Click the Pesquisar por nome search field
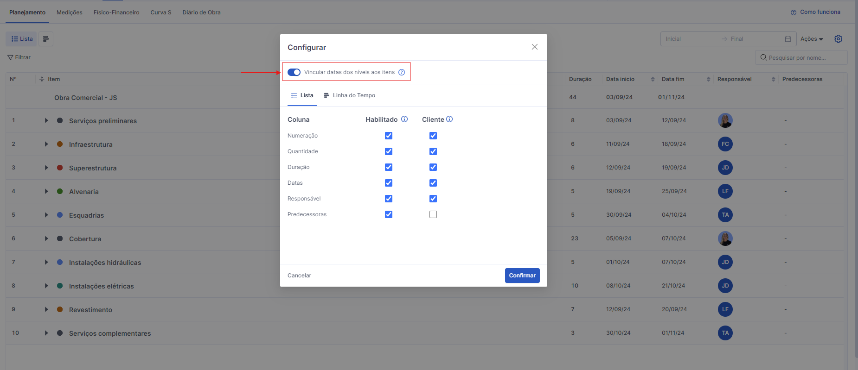The image size is (858, 370). (801, 58)
